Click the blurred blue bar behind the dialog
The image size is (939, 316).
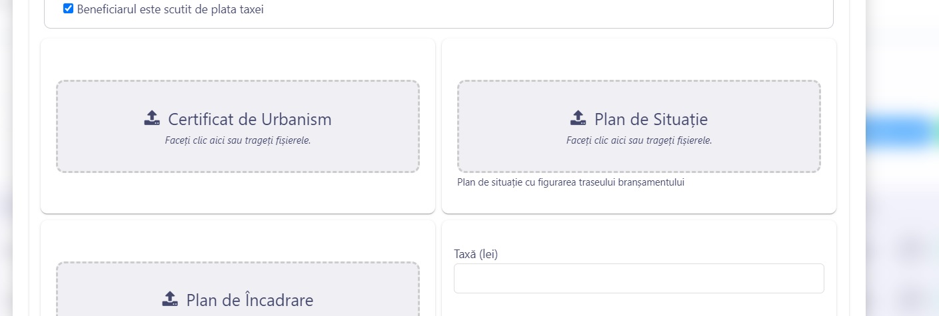coord(900,131)
